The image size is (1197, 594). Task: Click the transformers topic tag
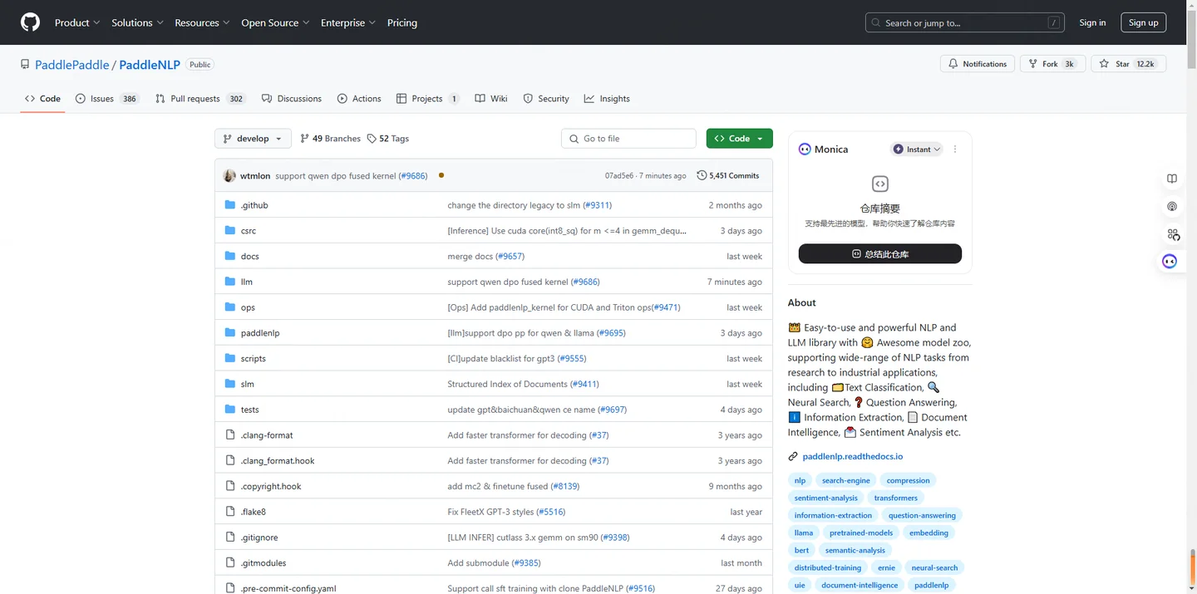click(x=896, y=498)
